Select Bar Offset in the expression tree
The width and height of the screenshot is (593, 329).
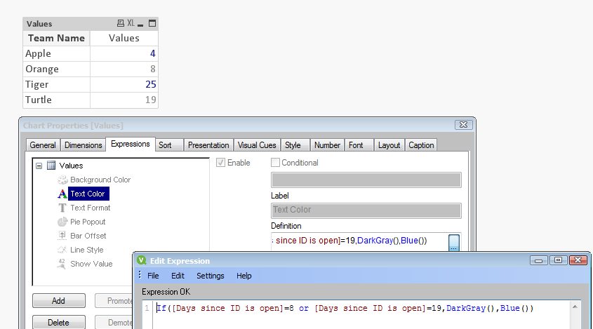pyautogui.click(x=88, y=236)
